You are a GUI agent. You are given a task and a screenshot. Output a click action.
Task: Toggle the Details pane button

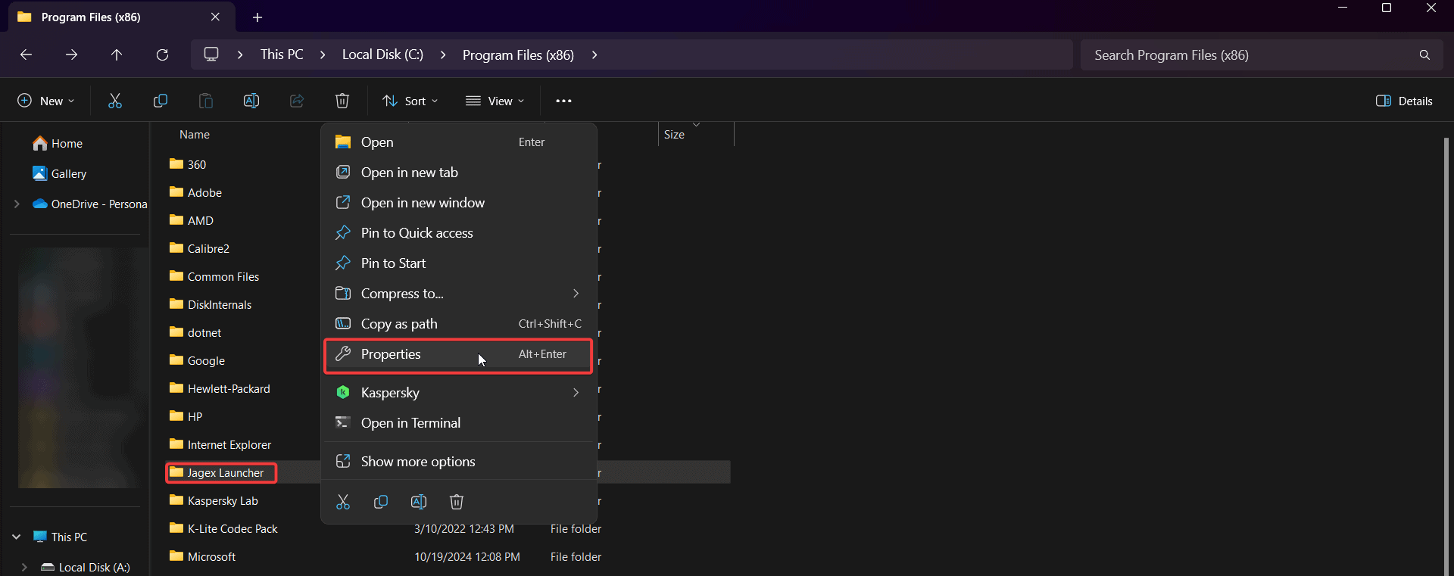[1404, 101]
